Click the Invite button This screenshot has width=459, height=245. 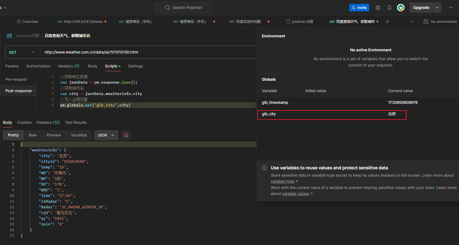[x=359, y=8]
